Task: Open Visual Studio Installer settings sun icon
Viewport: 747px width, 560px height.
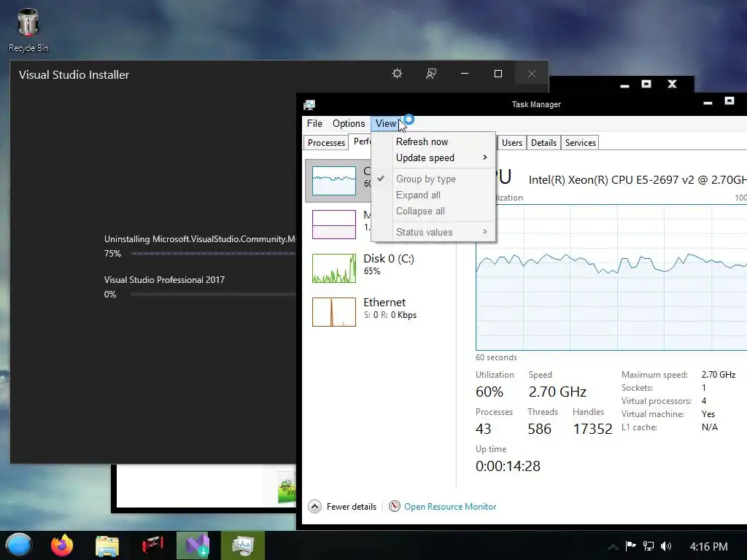Action: (397, 74)
